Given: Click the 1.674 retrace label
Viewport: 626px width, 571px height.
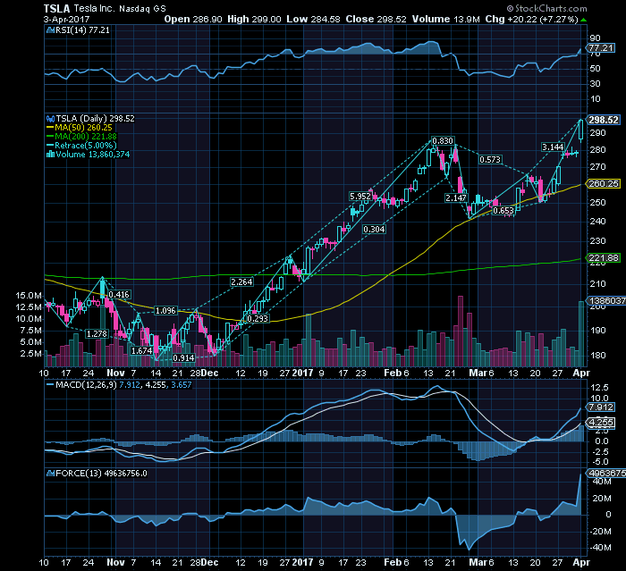Looking at the screenshot, I should click(x=141, y=351).
